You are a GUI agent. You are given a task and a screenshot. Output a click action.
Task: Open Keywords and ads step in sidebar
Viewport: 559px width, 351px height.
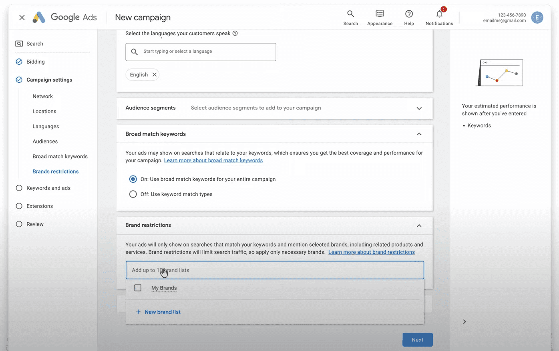48,188
